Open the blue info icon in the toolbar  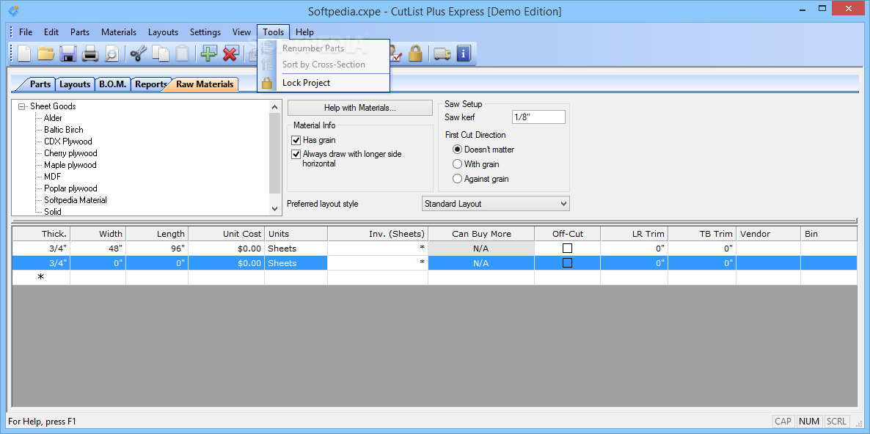[464, 54]
